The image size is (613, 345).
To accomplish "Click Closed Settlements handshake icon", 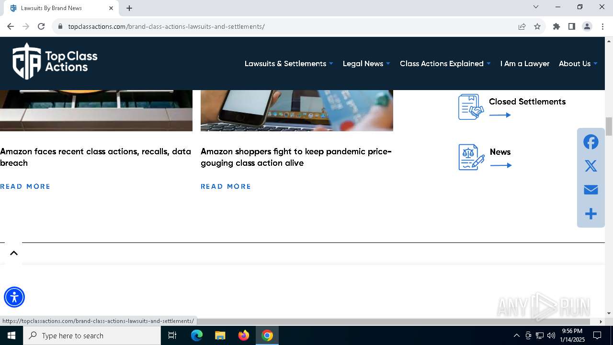I will pyautogui.click(x=471, y=106).
